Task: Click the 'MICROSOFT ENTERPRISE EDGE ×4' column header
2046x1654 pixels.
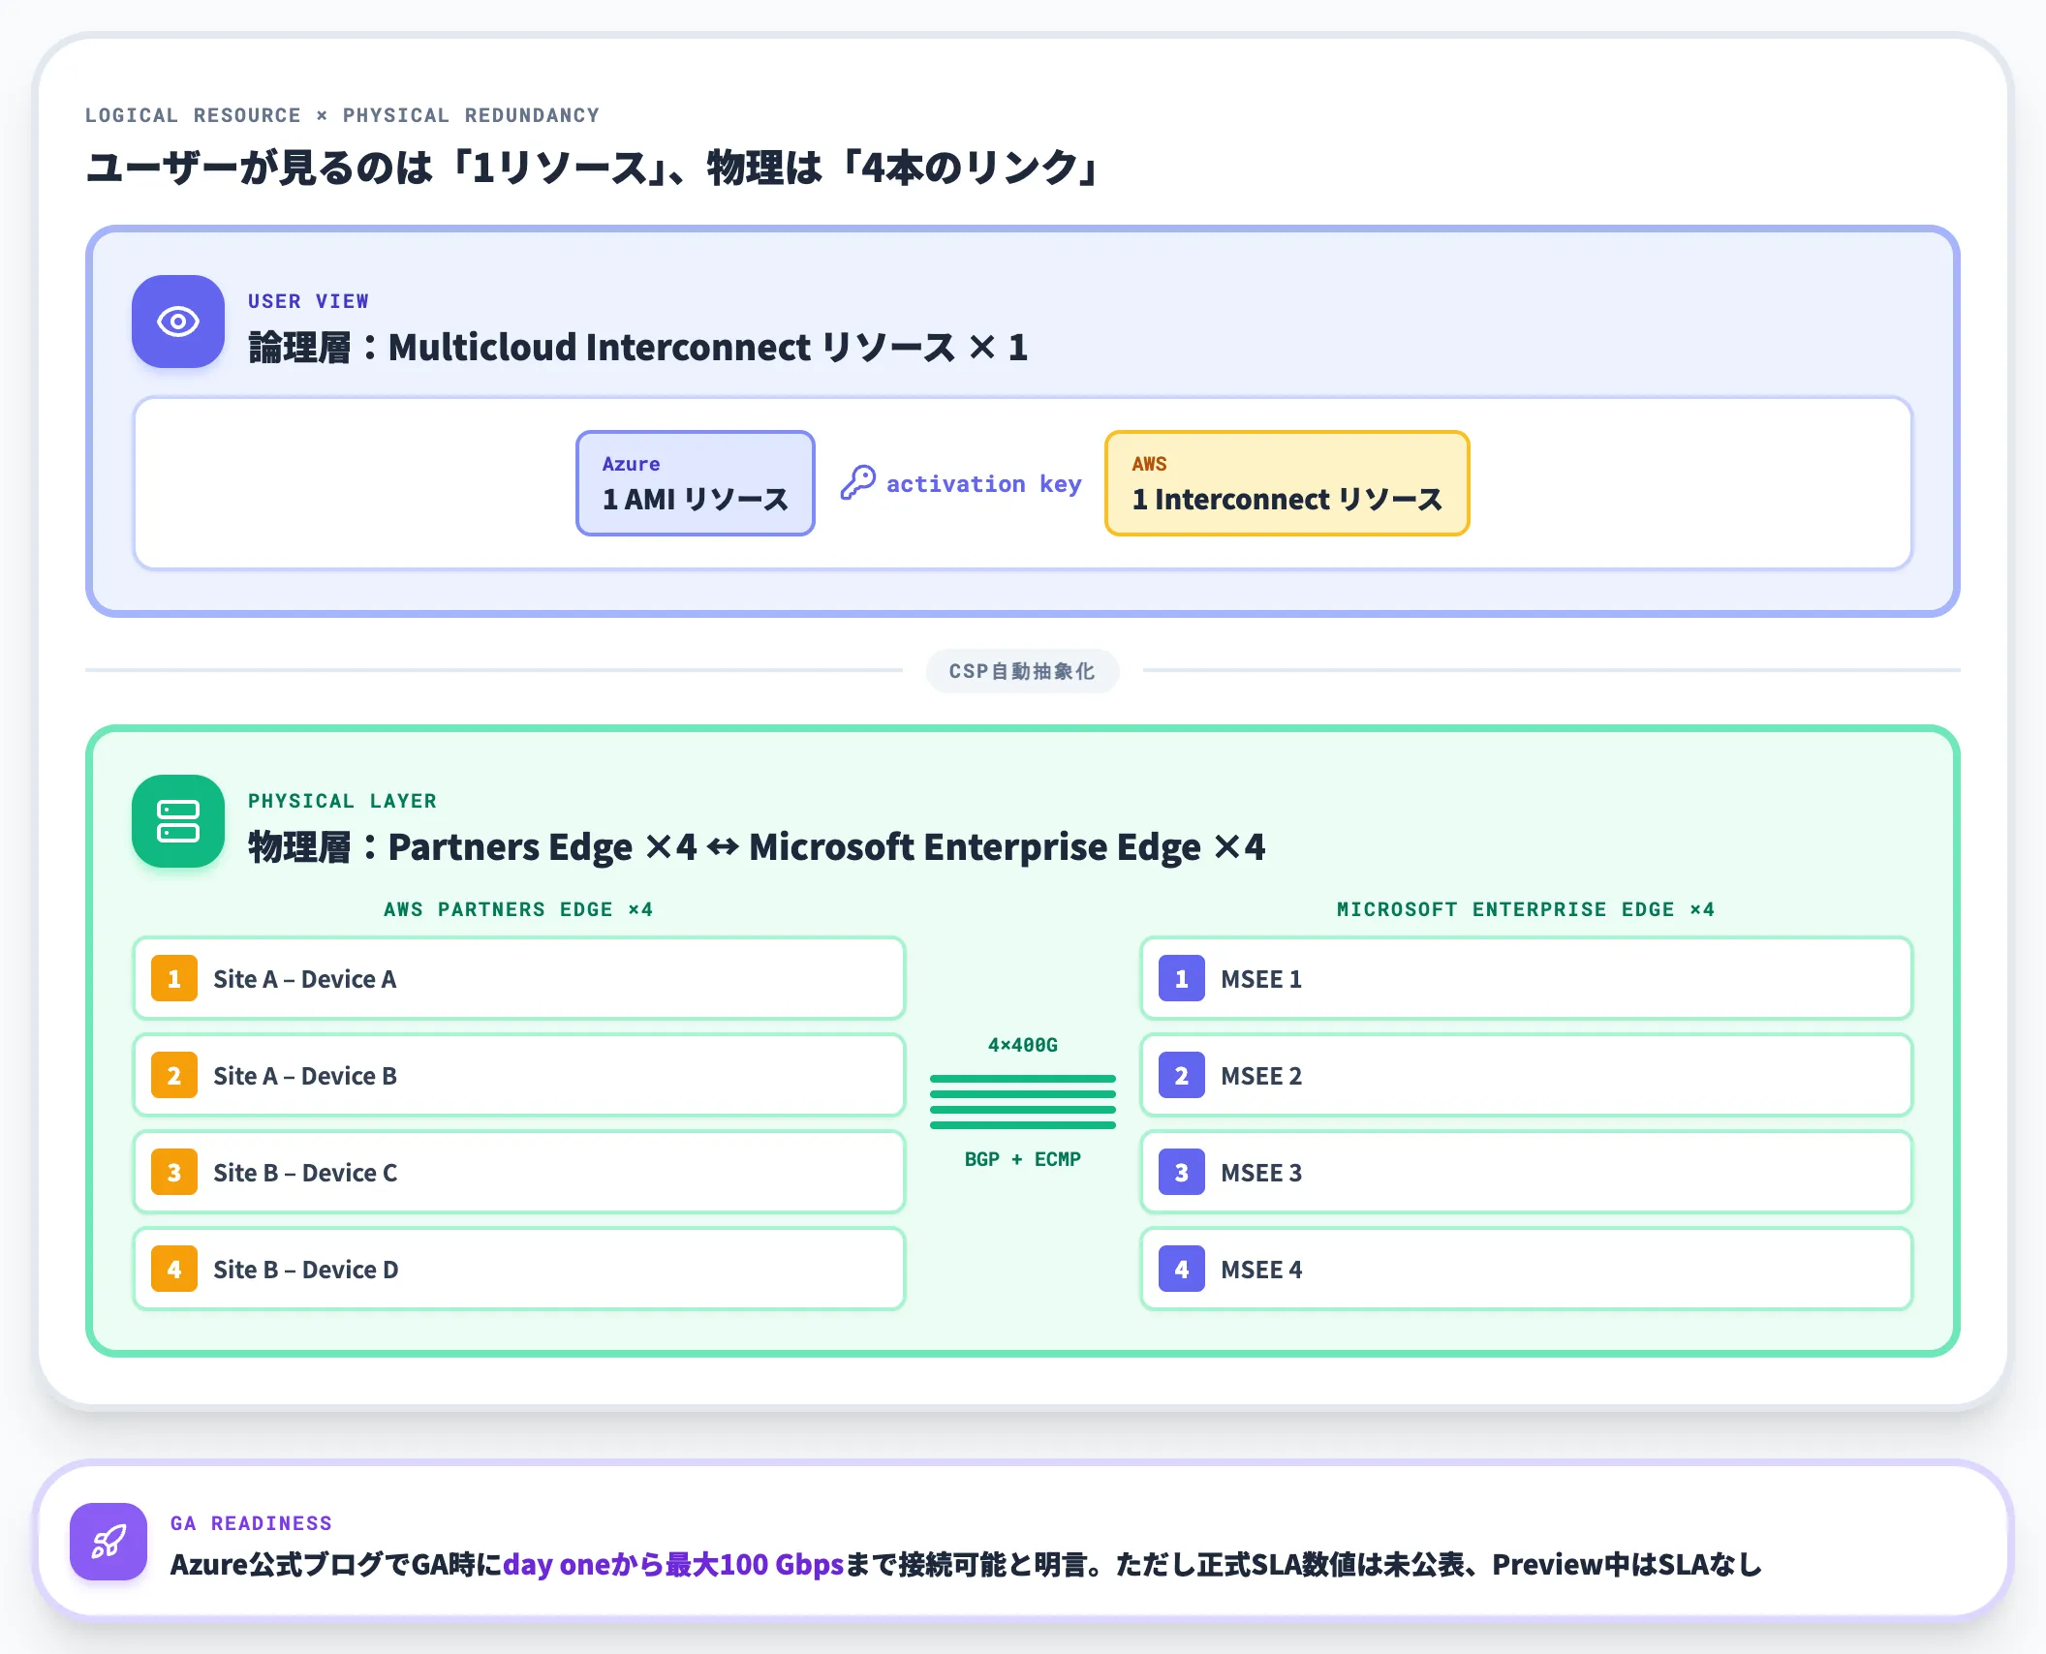Action: pyautogui.click(x=1526, y=909)
